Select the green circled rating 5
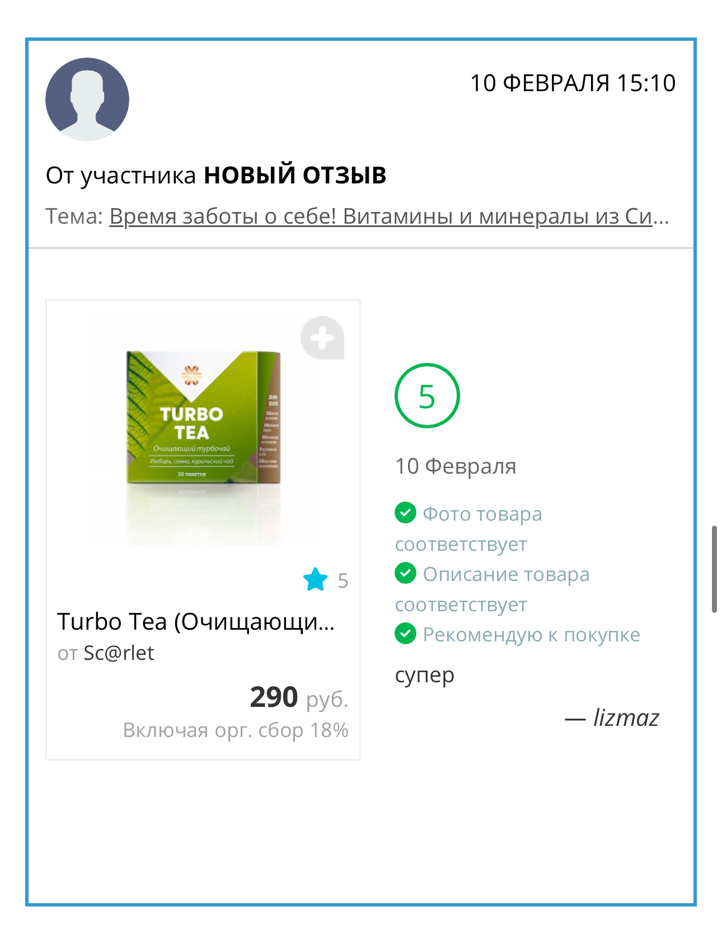722x930 pixels. click(x=427, y=396)
